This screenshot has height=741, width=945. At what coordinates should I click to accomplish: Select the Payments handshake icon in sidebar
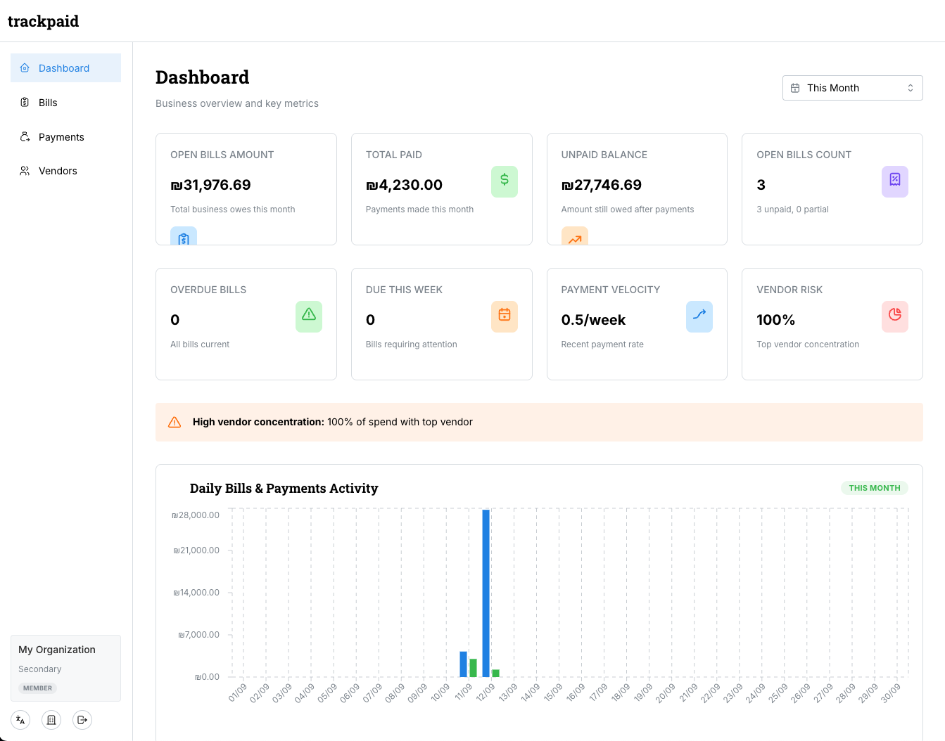[23, 136]
